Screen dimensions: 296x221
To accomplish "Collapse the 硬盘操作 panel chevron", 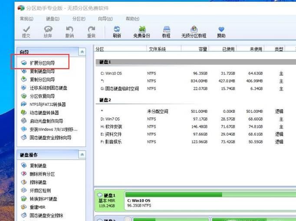I will [82, 154].
